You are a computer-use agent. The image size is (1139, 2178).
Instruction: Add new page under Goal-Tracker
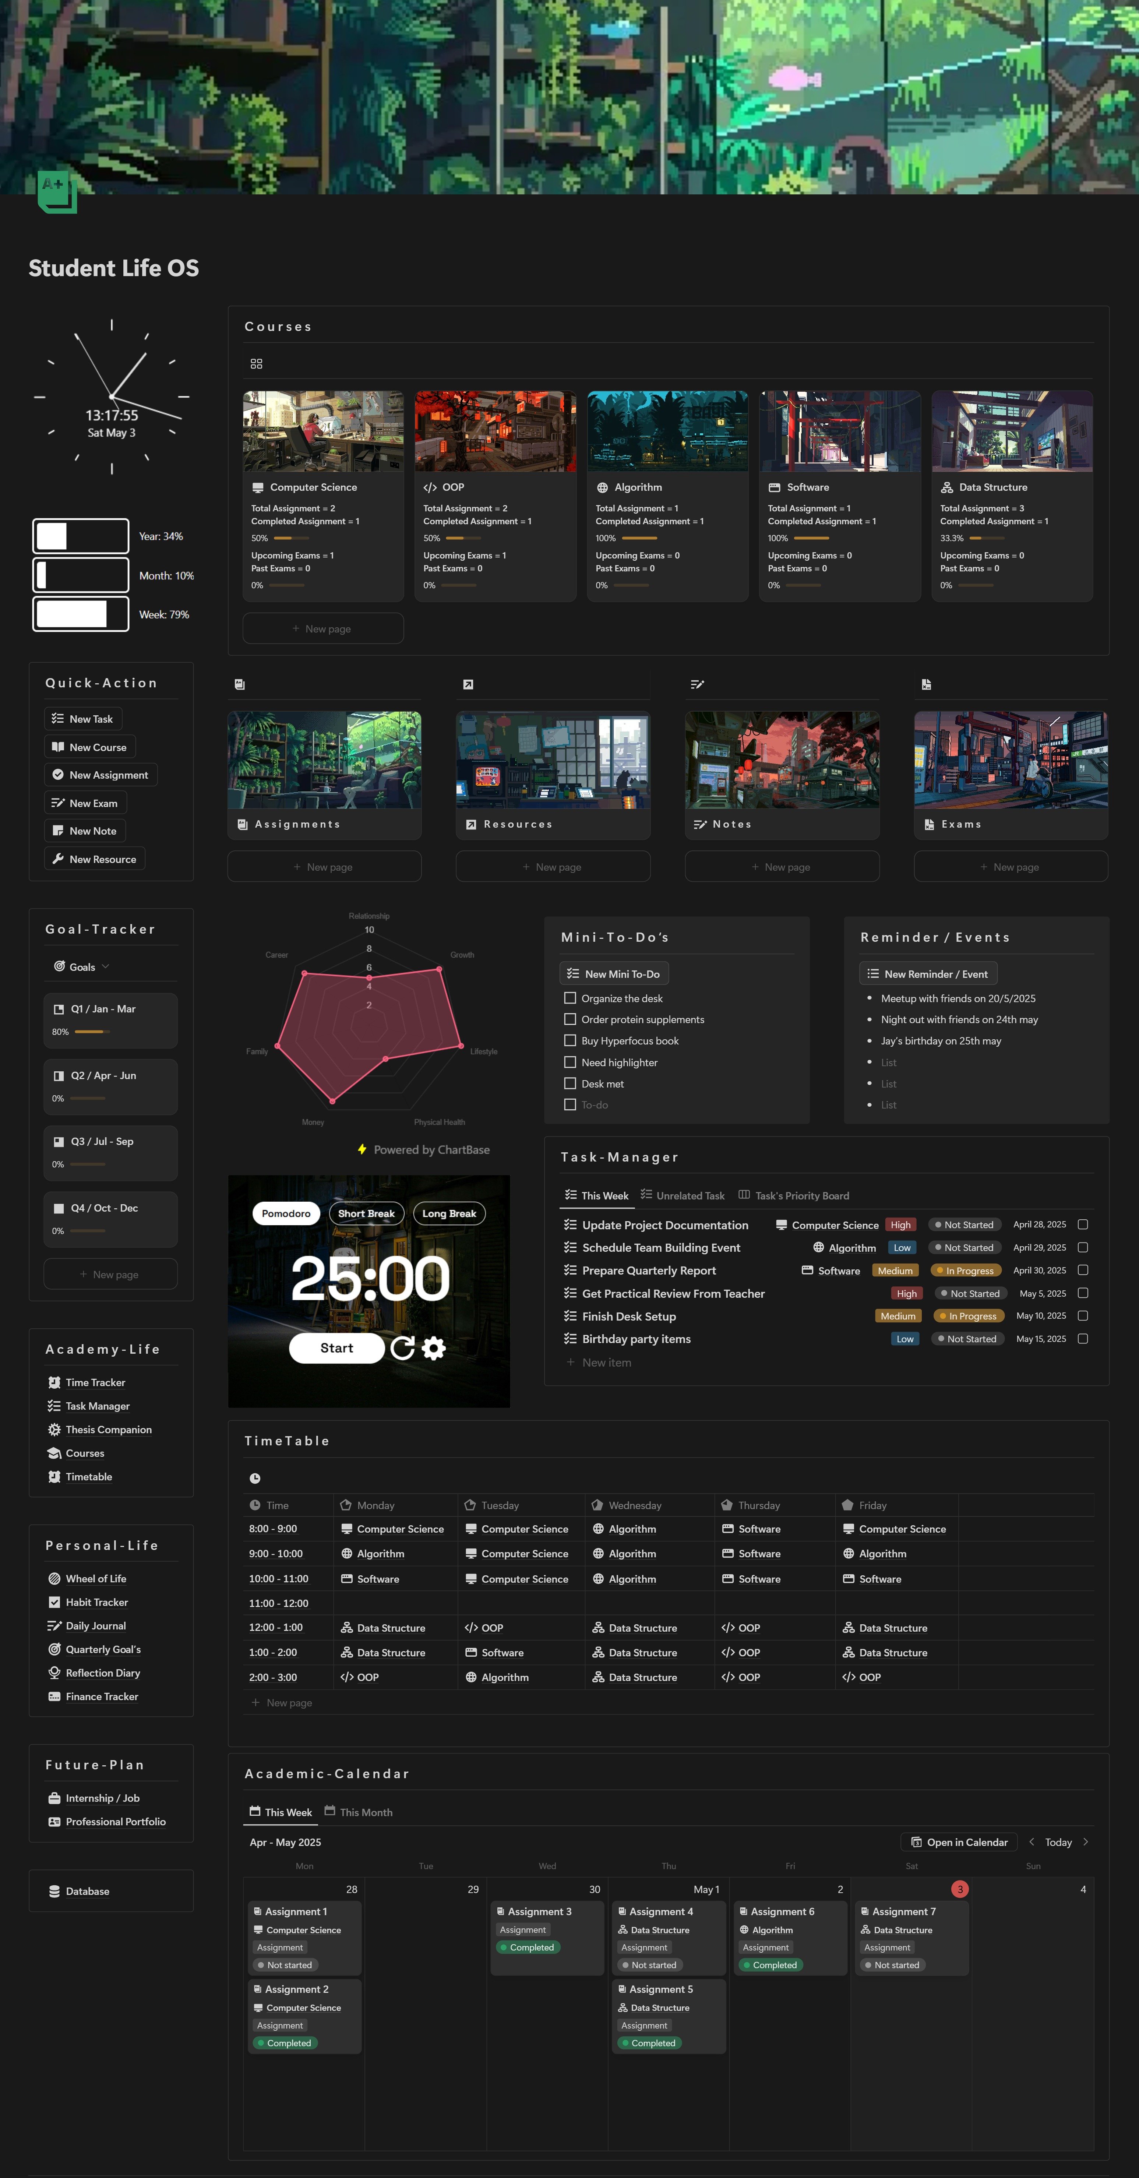[110, 1274]
